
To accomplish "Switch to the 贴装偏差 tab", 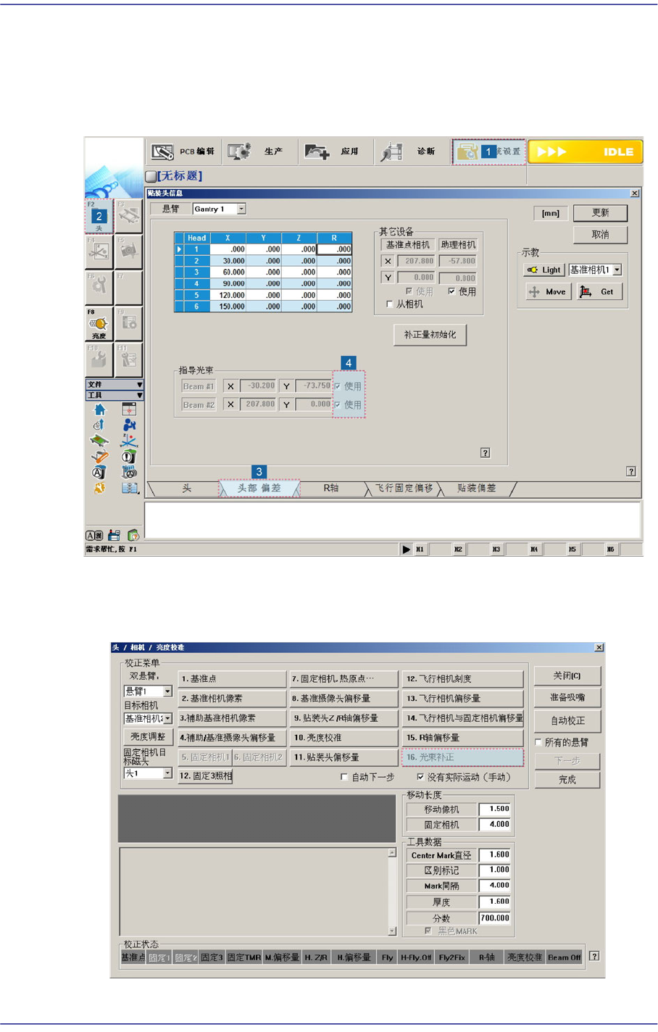I will (476, 488).
